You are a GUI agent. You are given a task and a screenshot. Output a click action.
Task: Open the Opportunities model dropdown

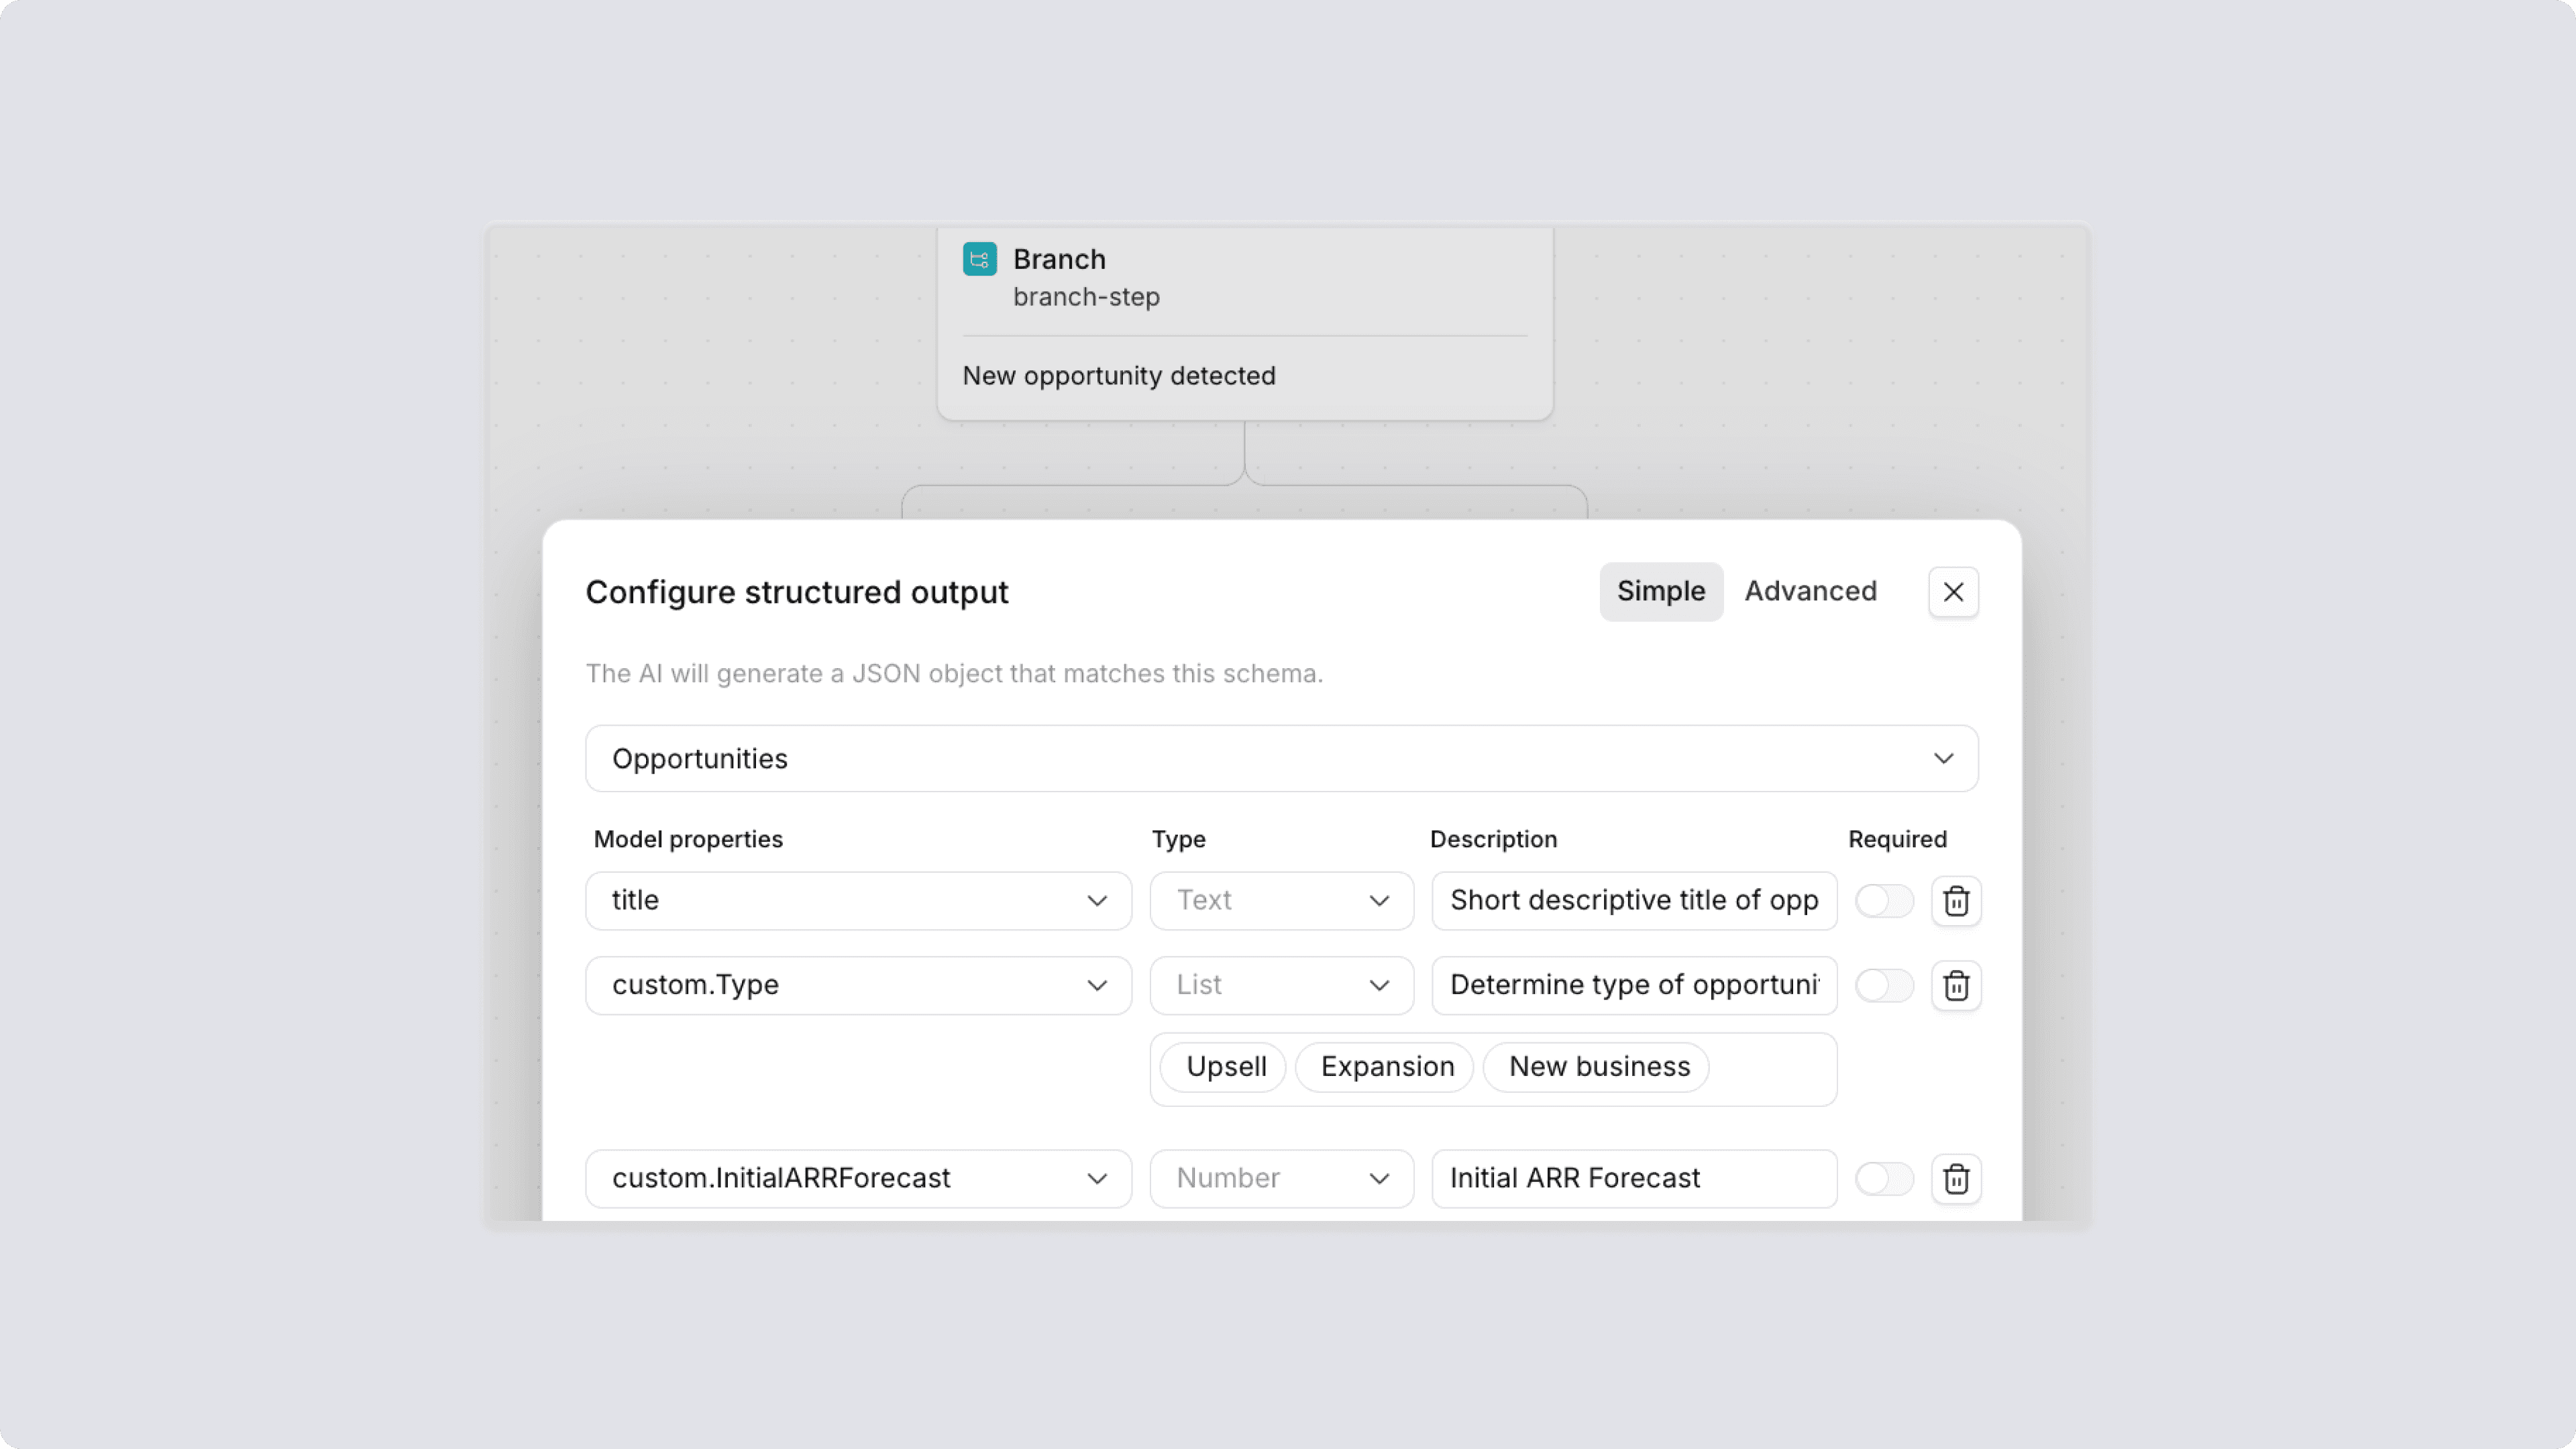(1281, 758)
